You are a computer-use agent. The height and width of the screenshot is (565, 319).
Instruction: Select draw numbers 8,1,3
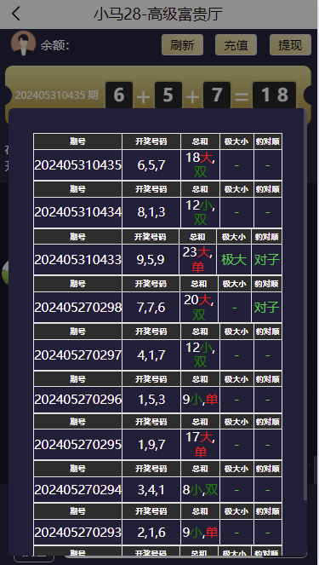pyautogui.click(x=151, y=212)
